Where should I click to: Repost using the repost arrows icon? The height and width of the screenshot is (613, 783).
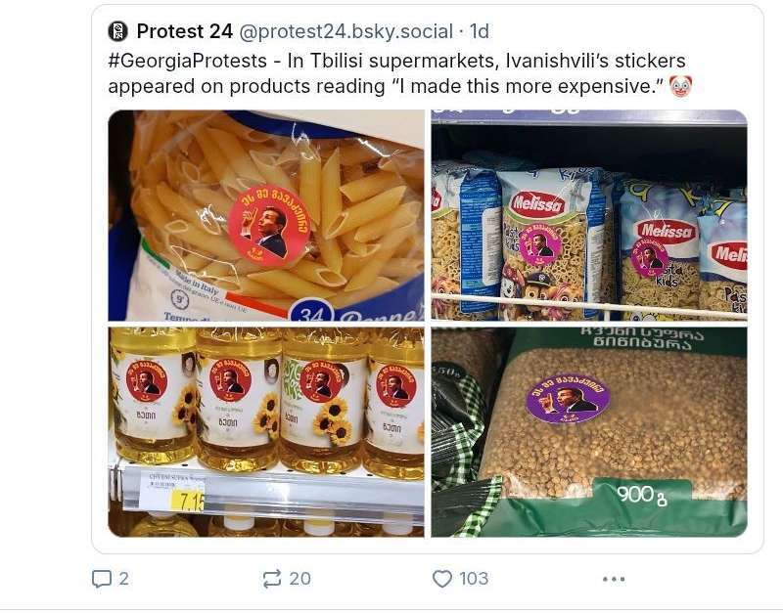(272, 579)
